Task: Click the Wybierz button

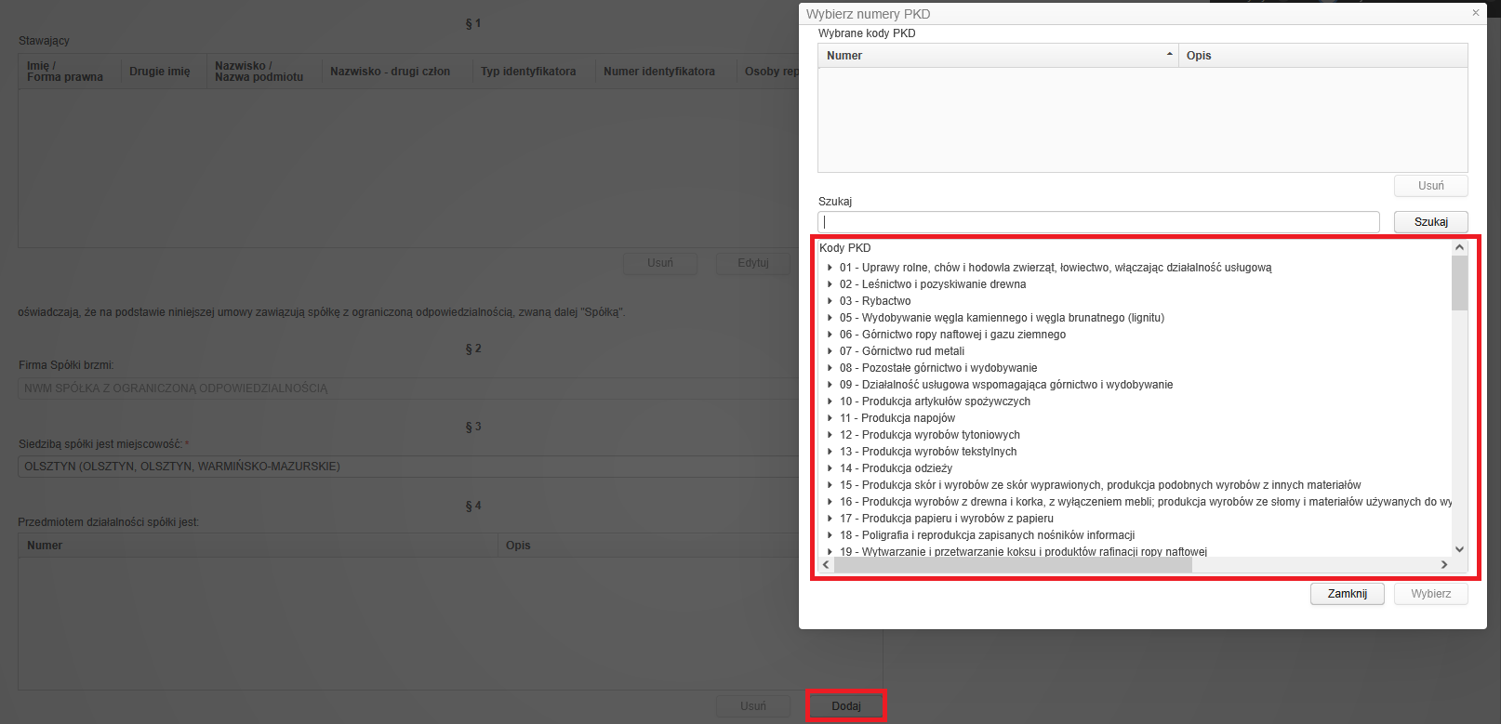Action: tap(1430, 594)
